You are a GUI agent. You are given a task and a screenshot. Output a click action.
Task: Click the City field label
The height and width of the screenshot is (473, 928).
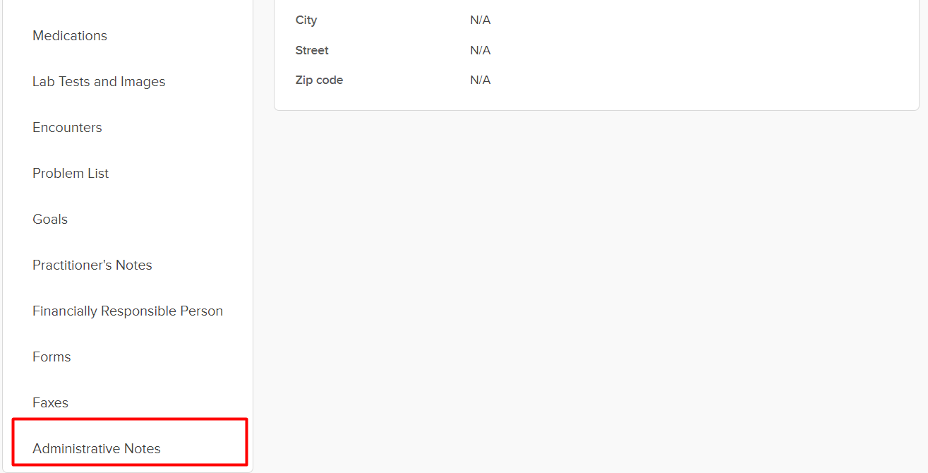pyautogui.click(x=306, y=20)
